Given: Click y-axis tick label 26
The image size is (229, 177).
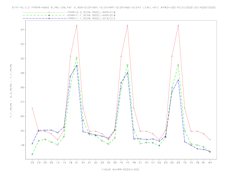Looking at the screenshot, I should pos(22,87).
